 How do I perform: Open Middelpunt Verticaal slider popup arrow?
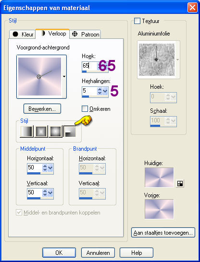50,193
